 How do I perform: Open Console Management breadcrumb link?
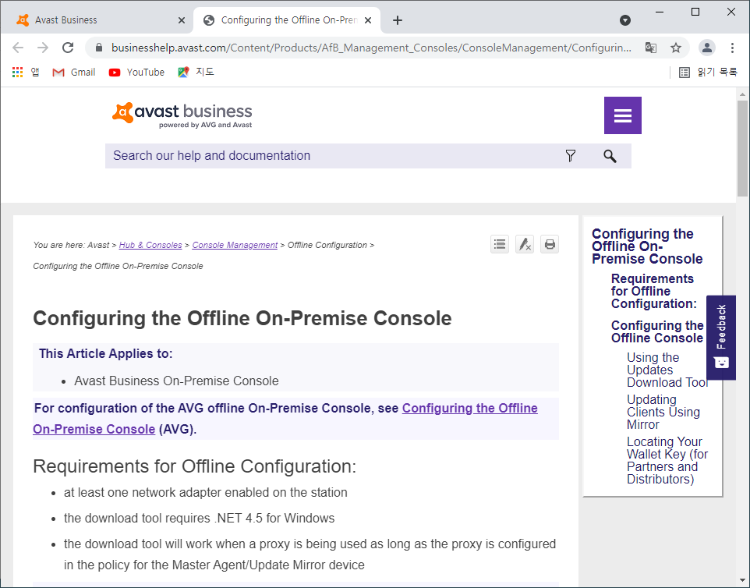(x=235, y=245)
